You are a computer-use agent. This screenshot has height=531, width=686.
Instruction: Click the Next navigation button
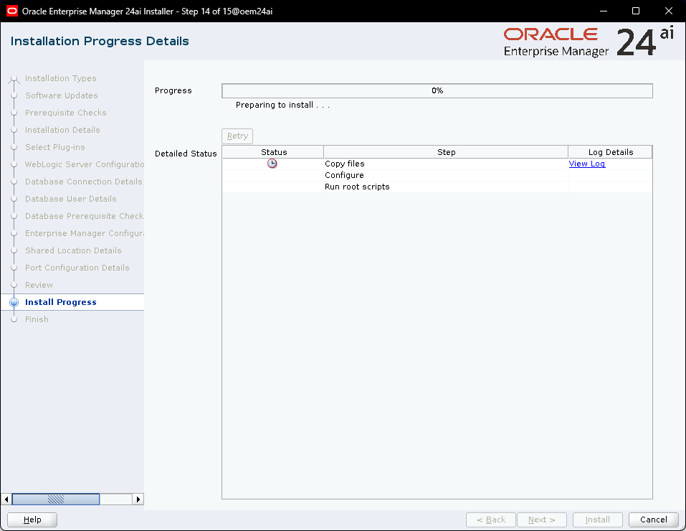click(x=541, y=520)
